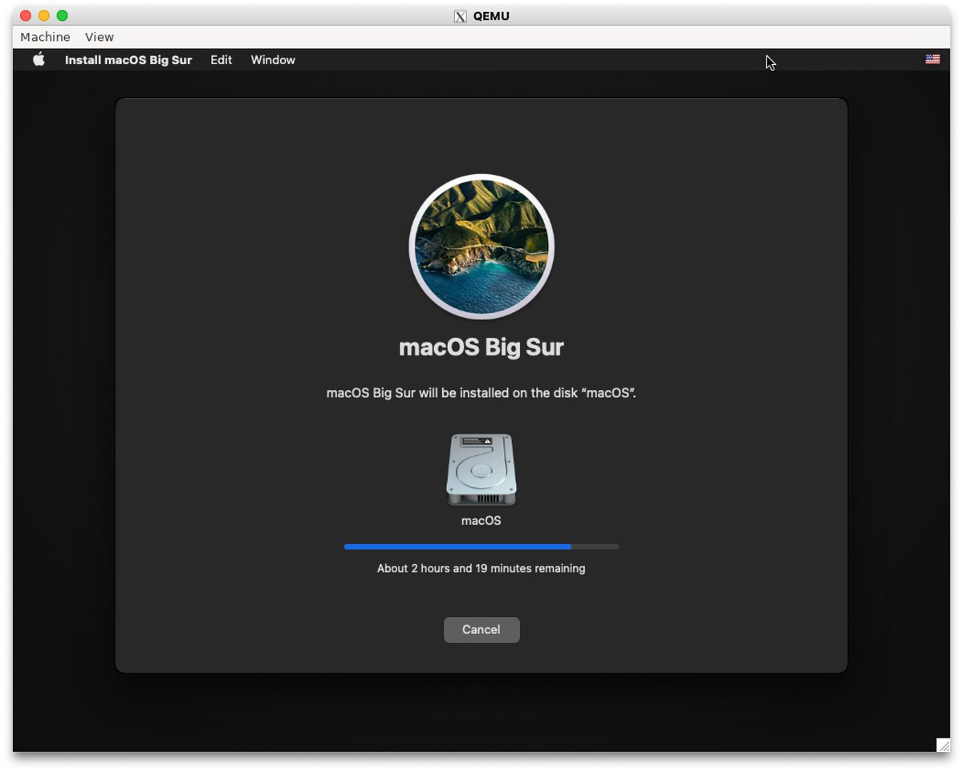
Task: Click the X11 icon in QEMU title
Action: 461,16
